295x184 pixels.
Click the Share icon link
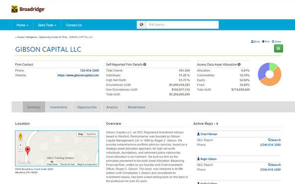tap(277, 41)
